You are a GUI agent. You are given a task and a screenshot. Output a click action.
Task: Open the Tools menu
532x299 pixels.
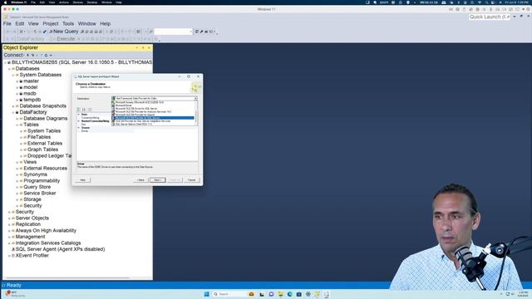pyautogui.click(x=68, y=24)
